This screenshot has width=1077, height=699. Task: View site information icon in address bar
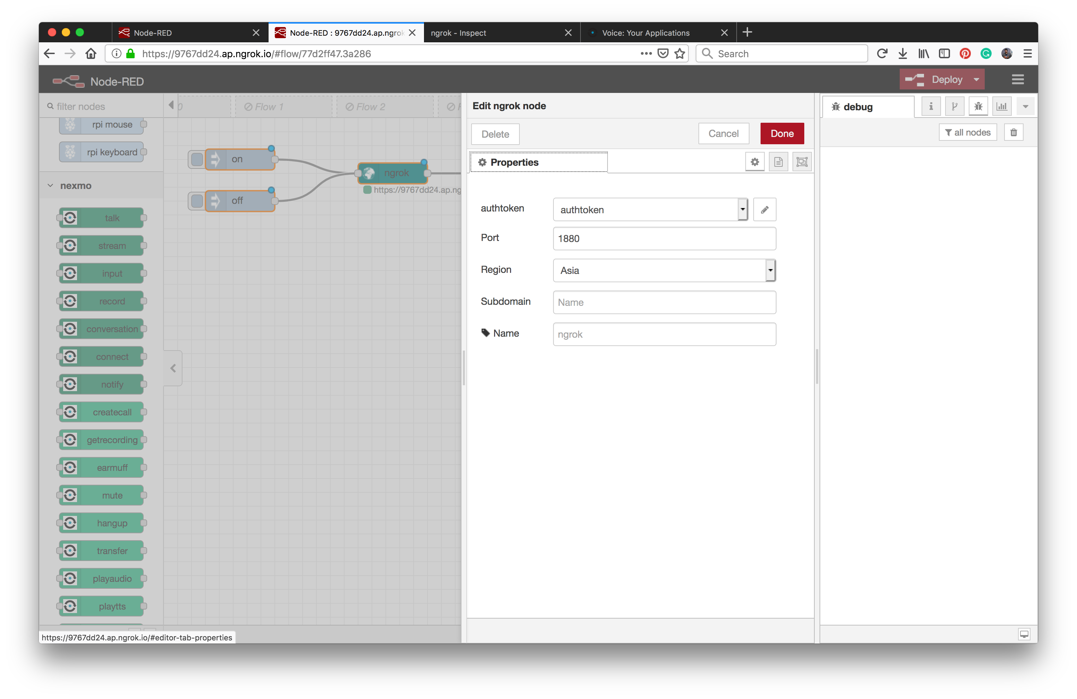(x=116, y=54)
